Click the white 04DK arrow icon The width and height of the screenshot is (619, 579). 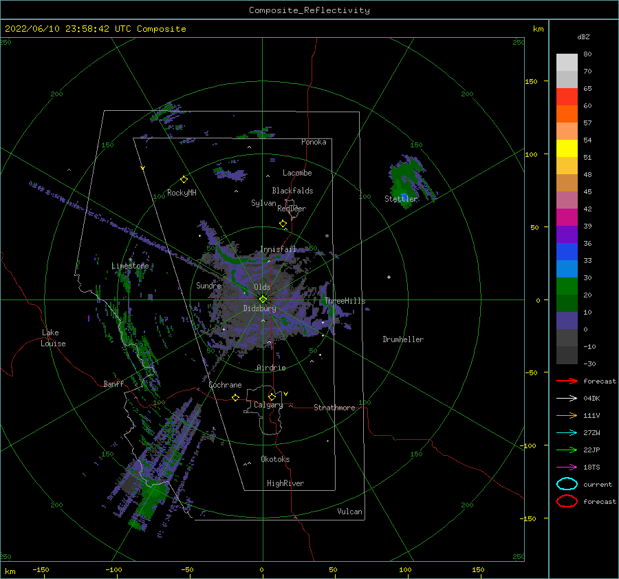[x=567, y=399]
